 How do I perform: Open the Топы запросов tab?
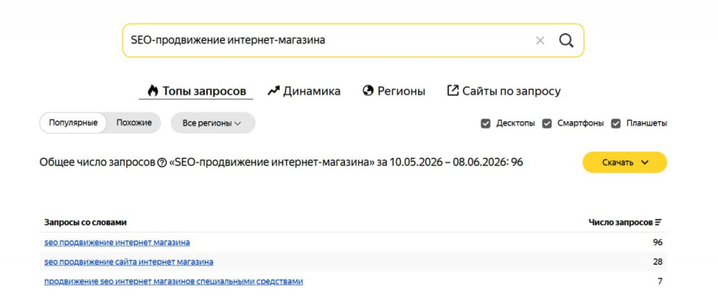pyautogui.click(x=196, y=91)
